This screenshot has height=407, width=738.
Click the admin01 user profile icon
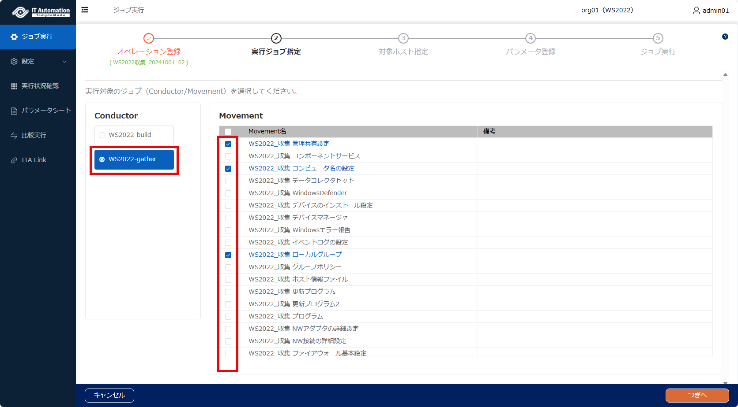pos(696,10)
